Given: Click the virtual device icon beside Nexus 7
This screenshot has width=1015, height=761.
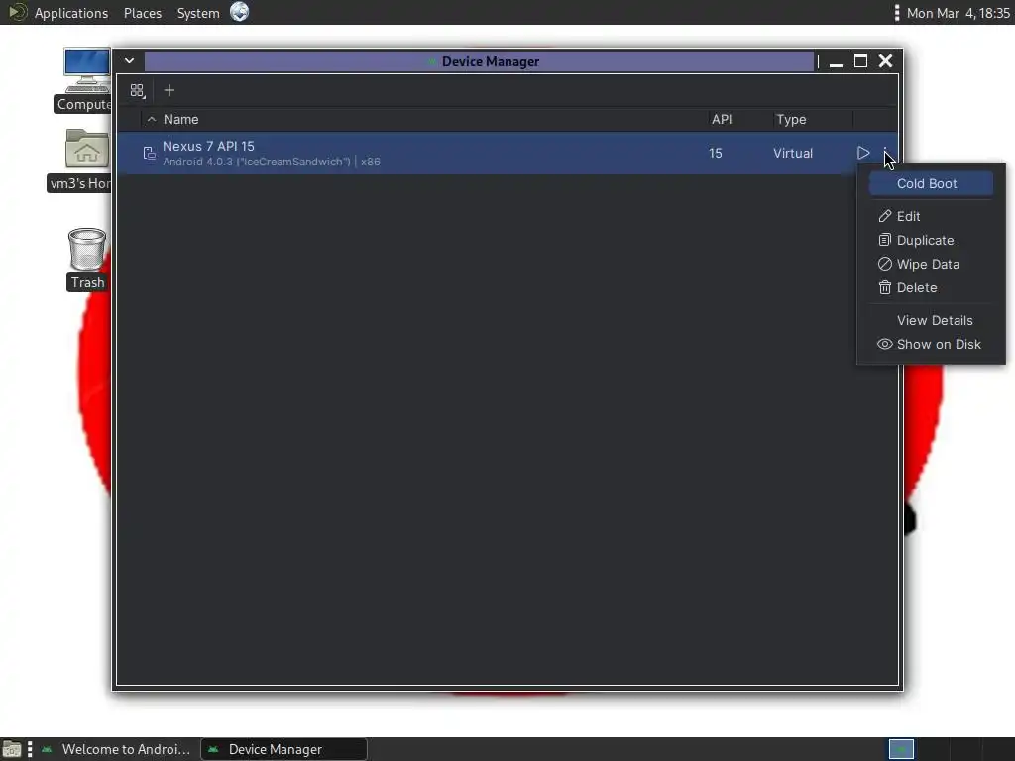Looking at the screenshot, I should [149, 153].
